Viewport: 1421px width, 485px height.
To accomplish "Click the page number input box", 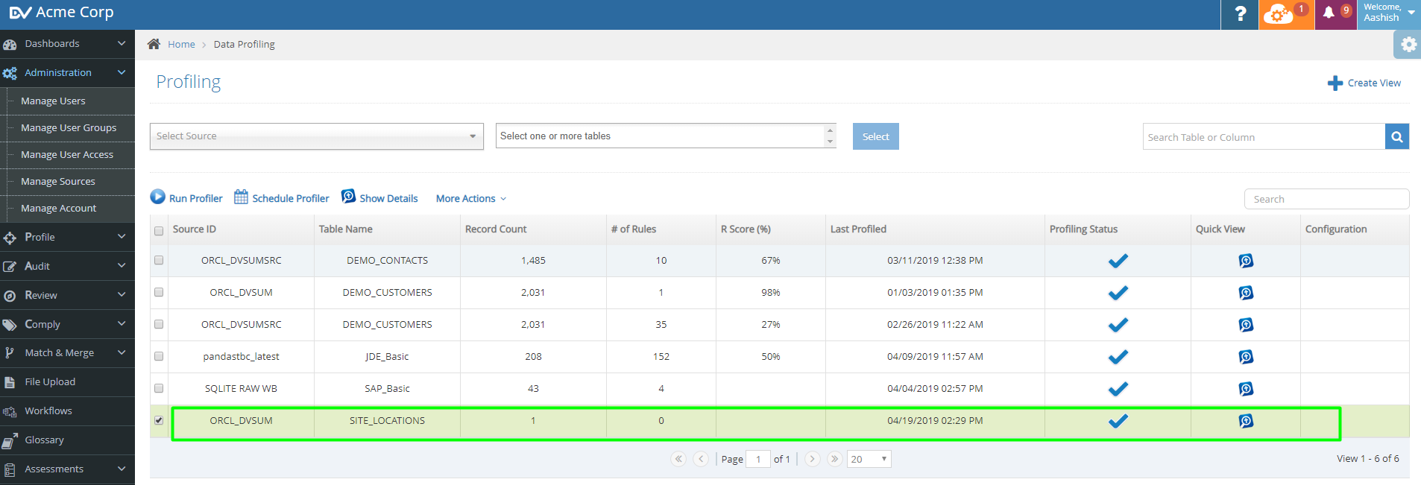I will [x=758, y=459].
